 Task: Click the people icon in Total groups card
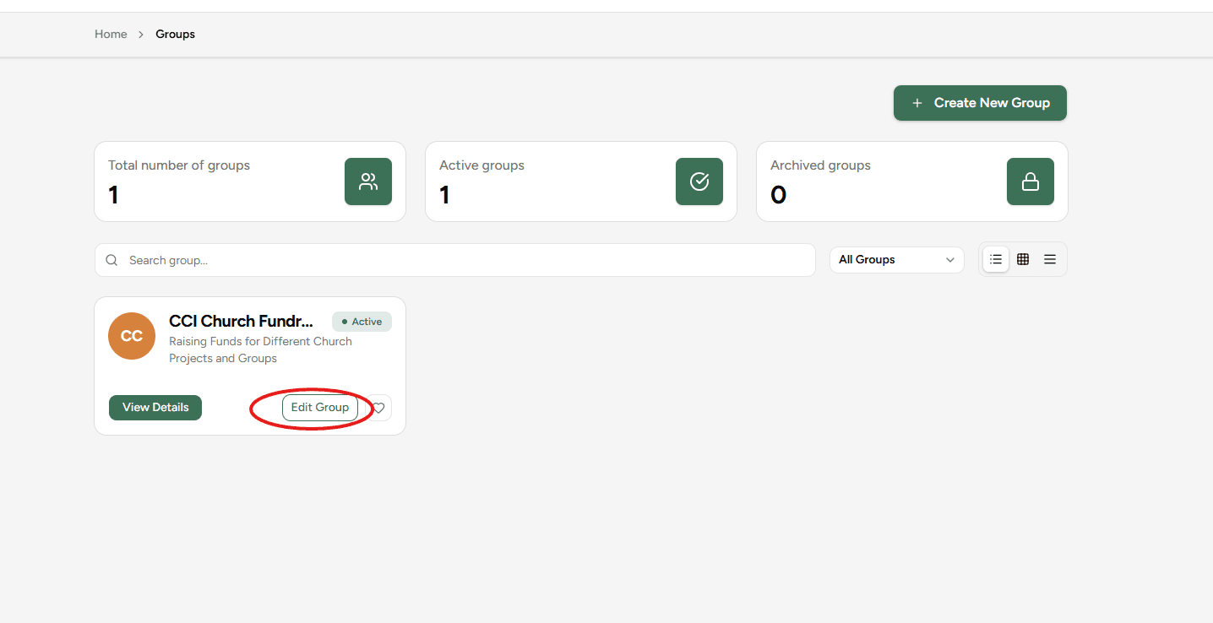[368, 181]
